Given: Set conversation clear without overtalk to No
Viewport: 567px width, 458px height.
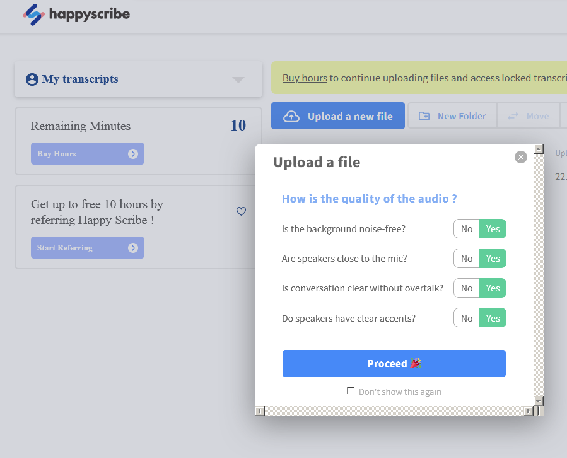Looking at the screenshot, I should click(x=467, y=288).
